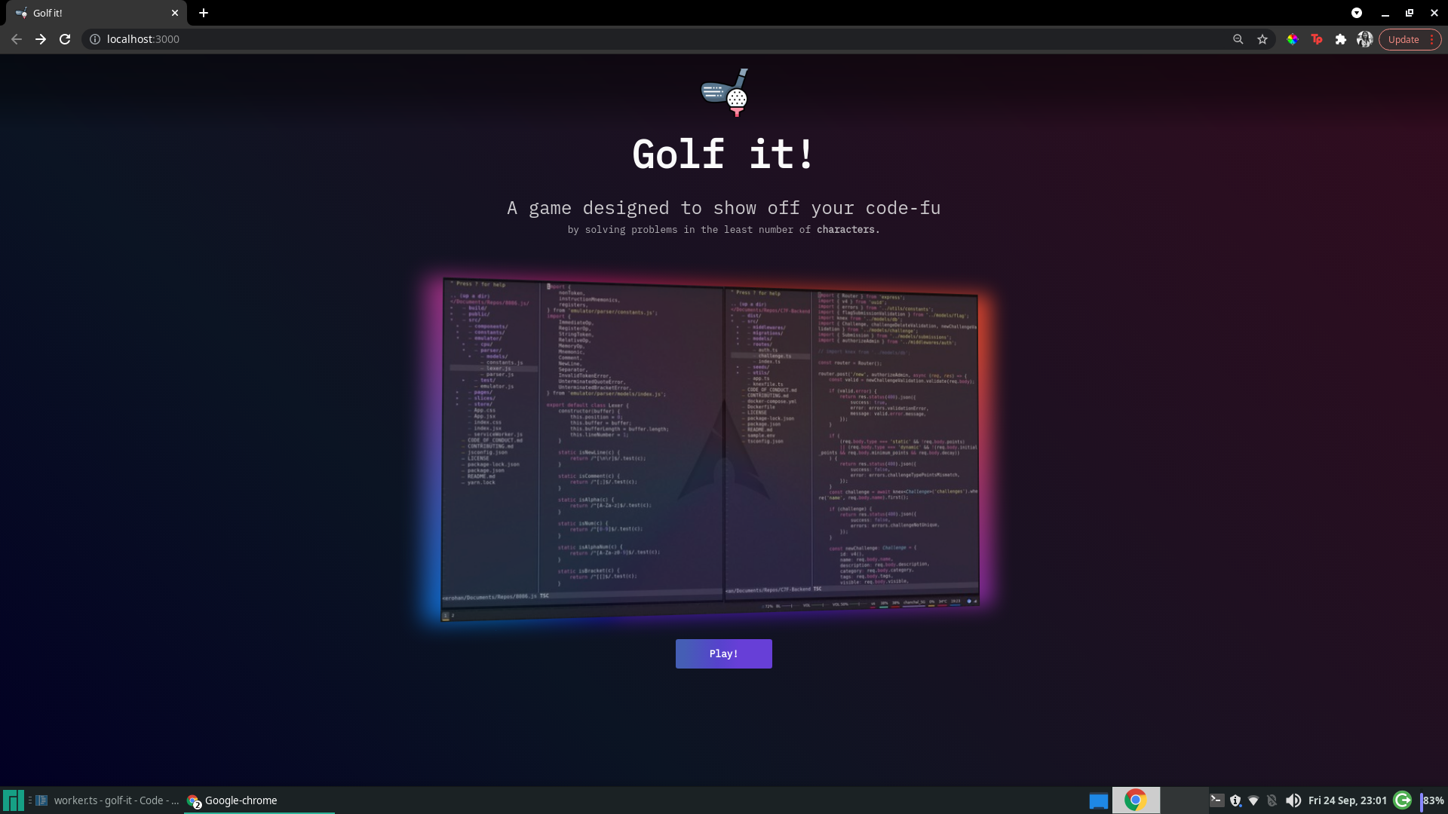Bookmark this page with the star icon

click(1262, 39)
